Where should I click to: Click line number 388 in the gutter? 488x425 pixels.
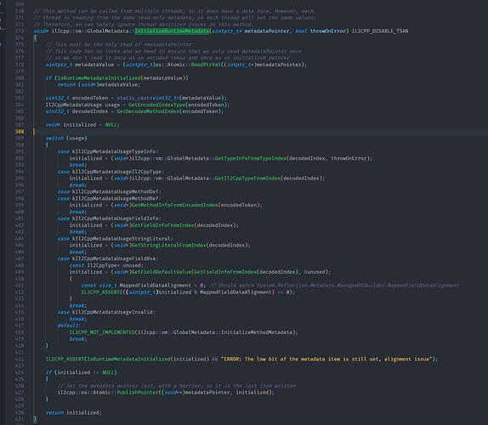tap(20, 132)
